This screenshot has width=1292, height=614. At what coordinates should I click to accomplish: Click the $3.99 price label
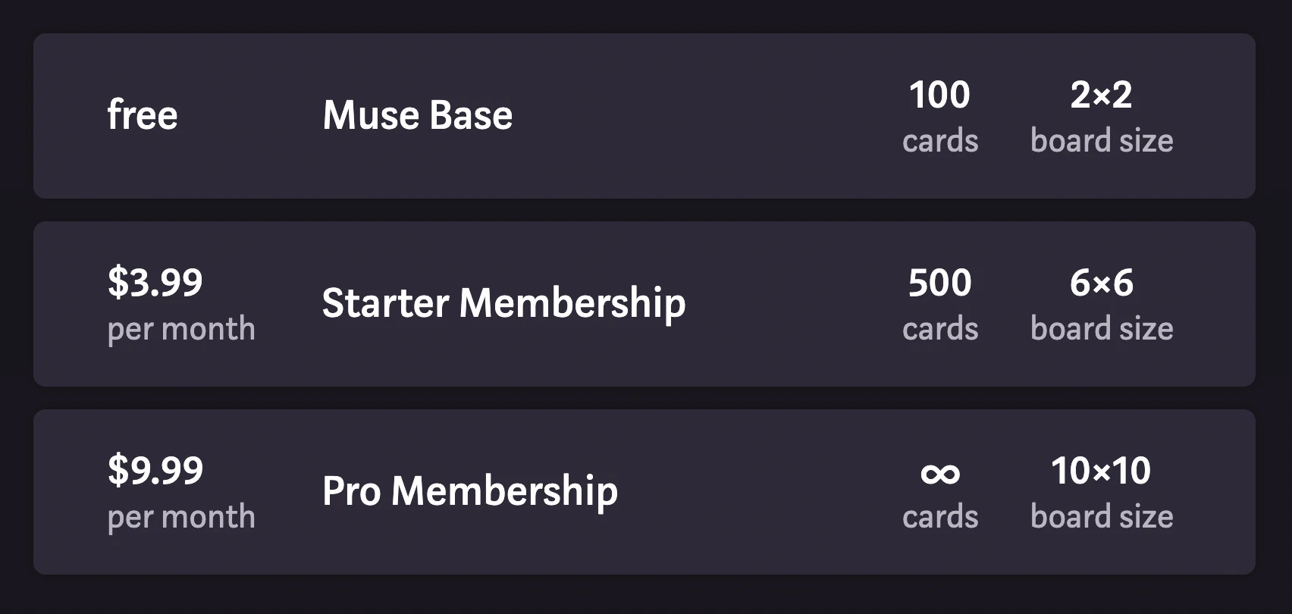click(155, 282)
